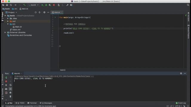Click src breadcrumb in navigation bar
This screenshot has height=107, width=191.
coord(15,9)
